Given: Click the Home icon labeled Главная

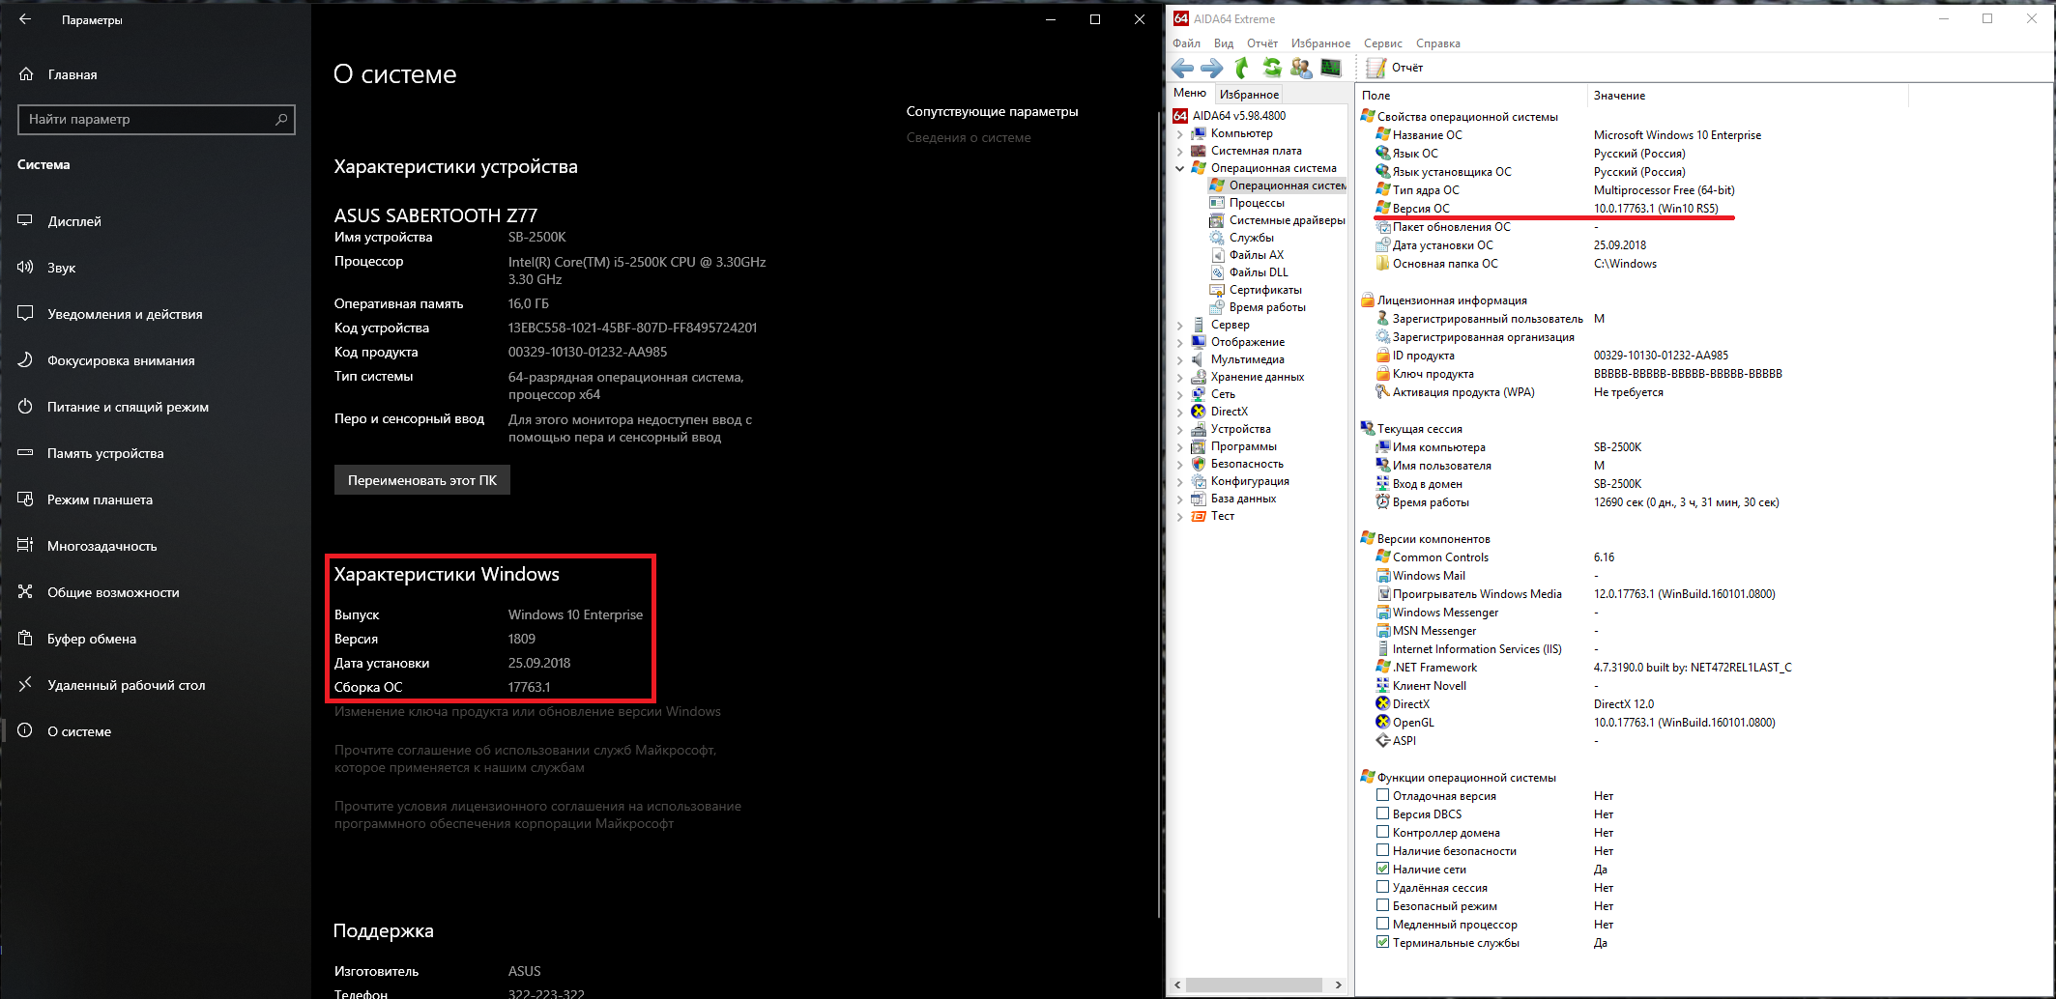Looking at the screenshot, I should tap(27, 74).
